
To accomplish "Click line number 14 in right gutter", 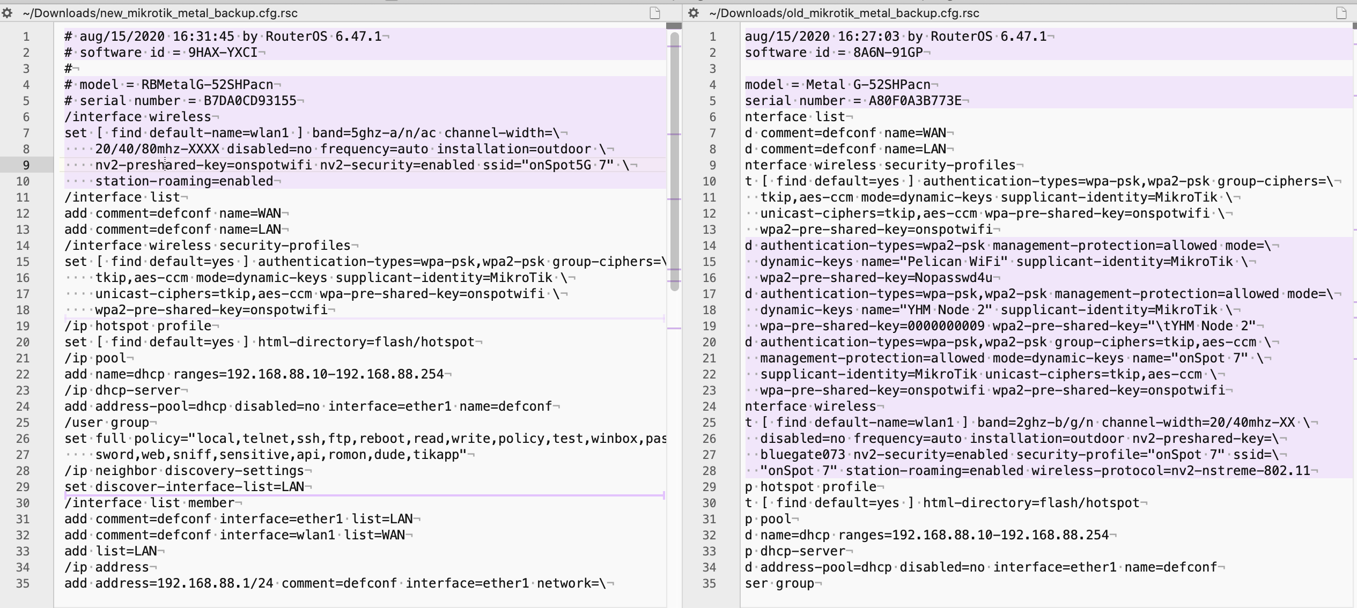I will (x=709, y=246).
